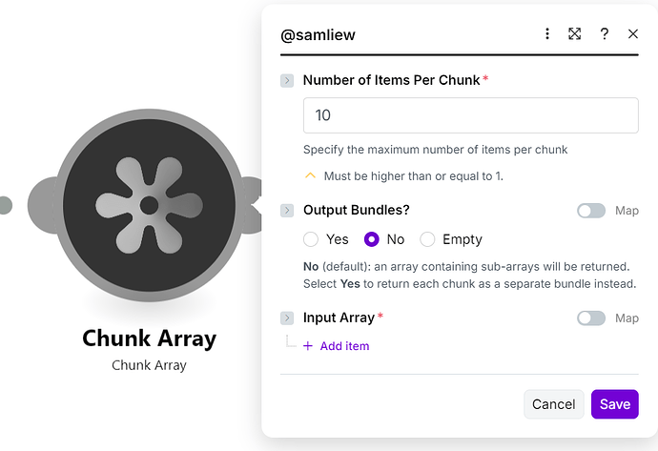Click the Chunk Array module icon

tap(149, 204)
